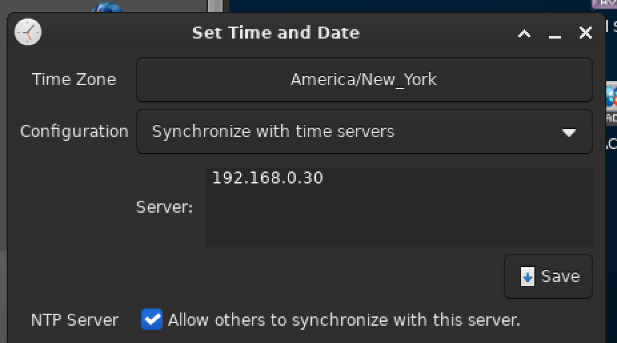Image resolution: width=617 pixels, height=343 pixels.
Task: Uncheck Allow others to synchronize checkbox
Action: [x=152, y=320]
